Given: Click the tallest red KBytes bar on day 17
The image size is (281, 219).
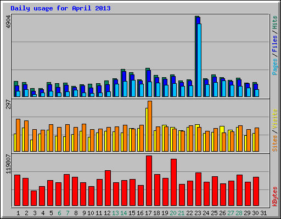Looking at the screenshot, I should coord(149,181).
